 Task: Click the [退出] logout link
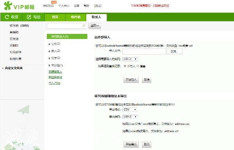(98, 6)
